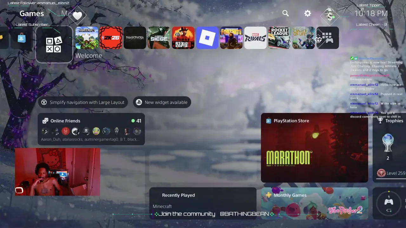Click Minecraft in Recently Played
Image resolution: width=406 pixels, height=228 pixels.
[162, 206]
